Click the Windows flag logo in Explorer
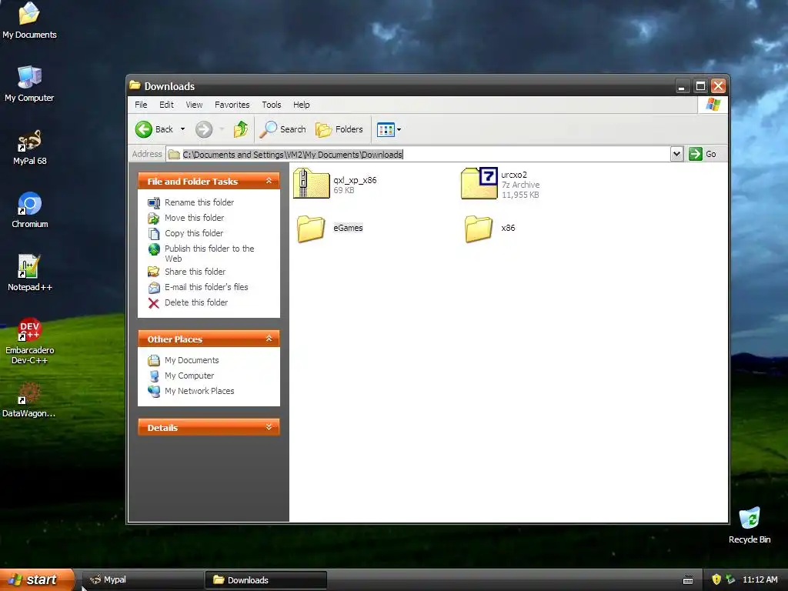Screen dimensions: 788x591 coord(713,105)
